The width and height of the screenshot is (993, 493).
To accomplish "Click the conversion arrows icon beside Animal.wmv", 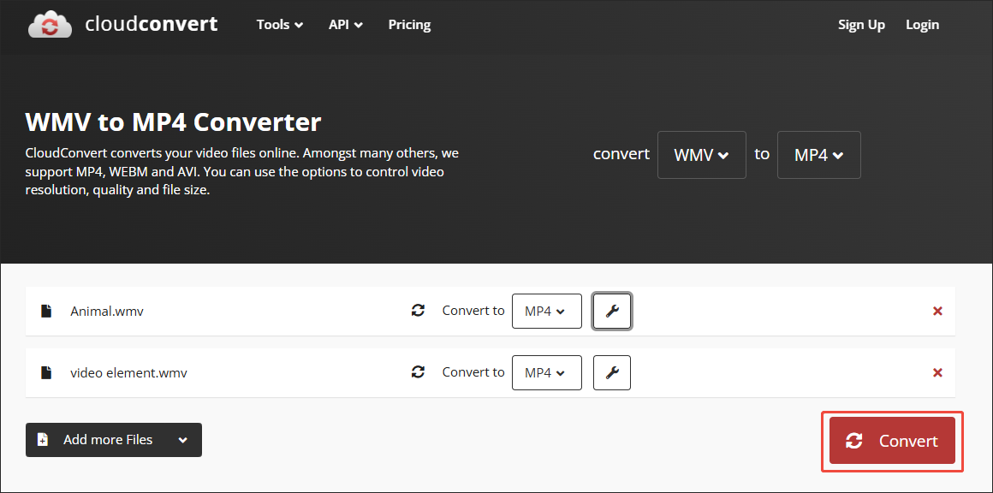I will [x=418, y=311].
